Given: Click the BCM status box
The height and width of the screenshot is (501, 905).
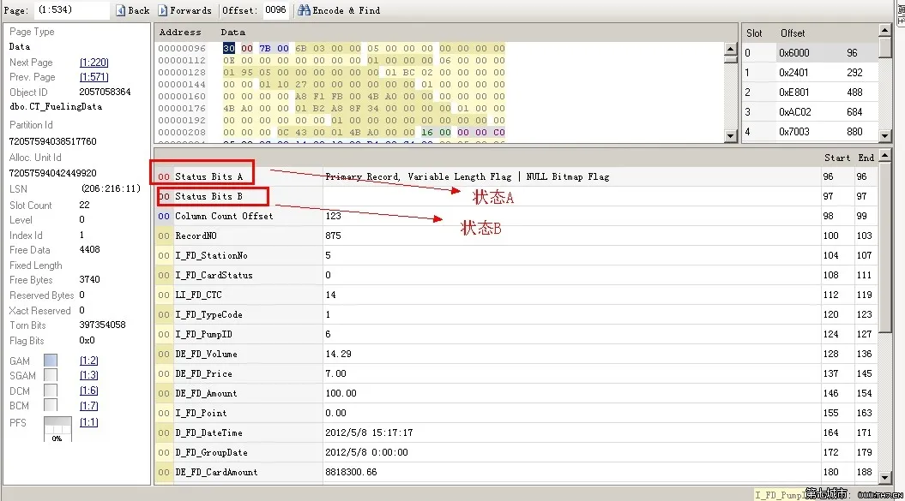Looking at the screenshot, I should 51,406.
